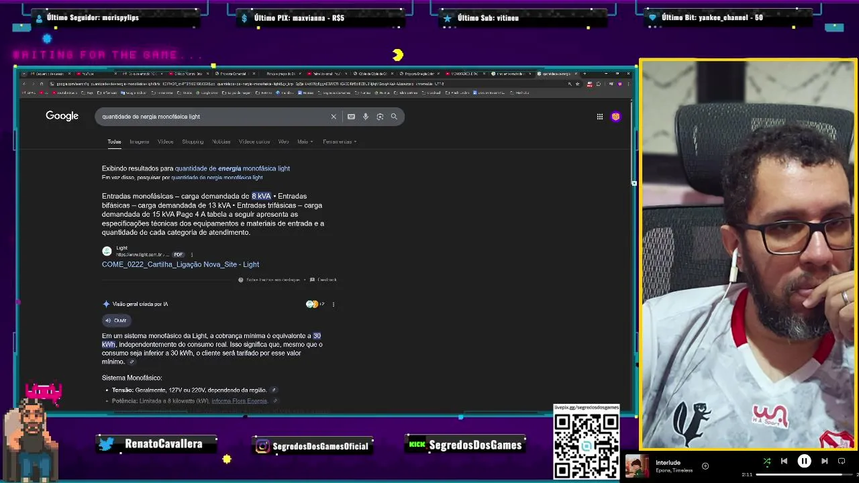Image resolution: width=859 pixels, height=483 pixels.
Task: Start voice search with the microphone icon
Action: point(366,117)
